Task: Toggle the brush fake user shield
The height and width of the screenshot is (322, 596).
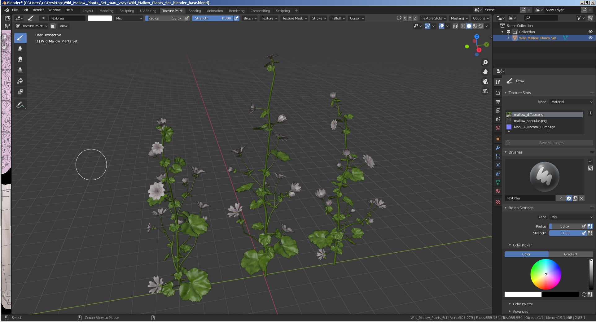Action: [x=569, y=198]
